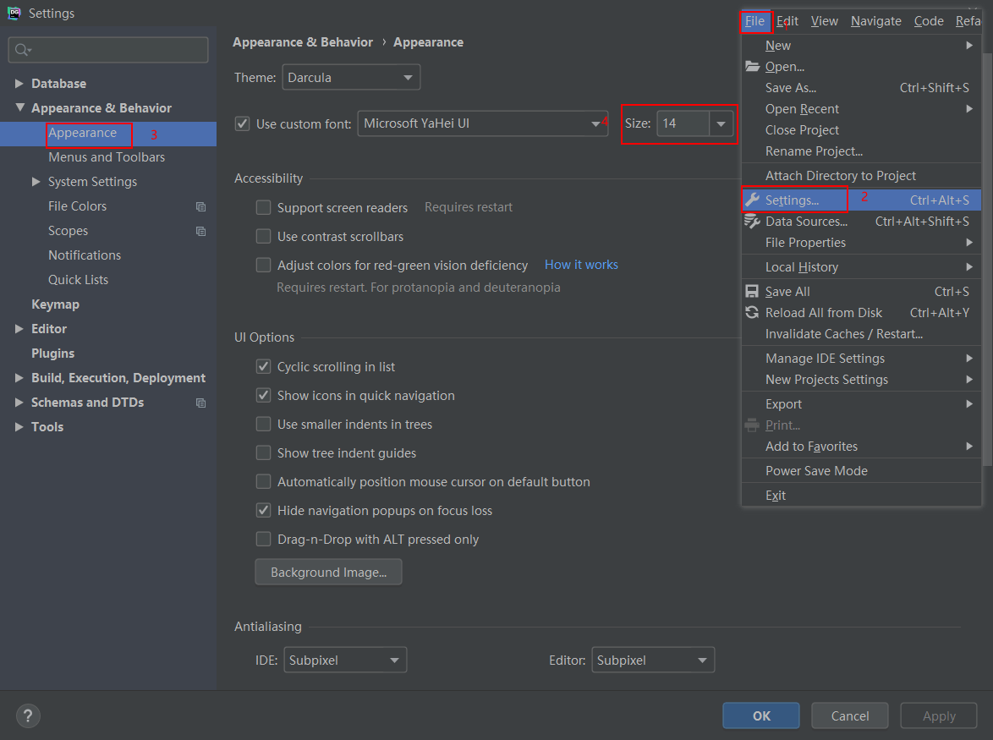Click the printer icon beside Print...
The image size is (993, 740).
coord(752,425)
